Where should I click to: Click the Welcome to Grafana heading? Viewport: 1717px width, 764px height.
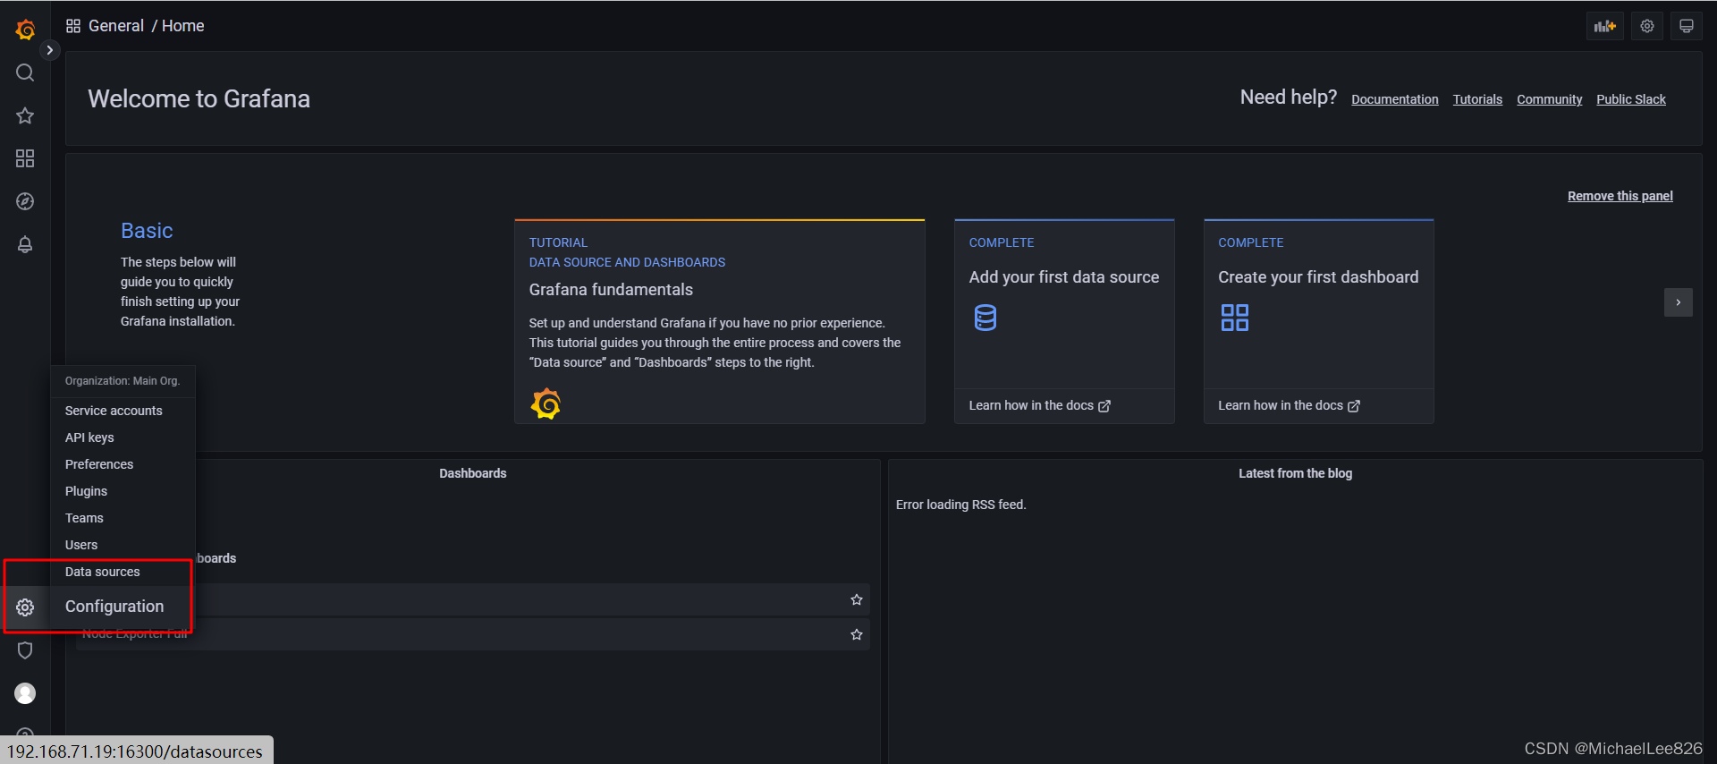[x=199, y=98]
